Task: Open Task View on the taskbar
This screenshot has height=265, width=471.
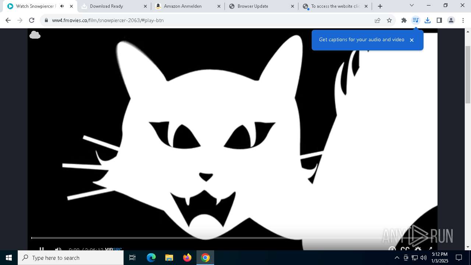Action: [132, 258]
